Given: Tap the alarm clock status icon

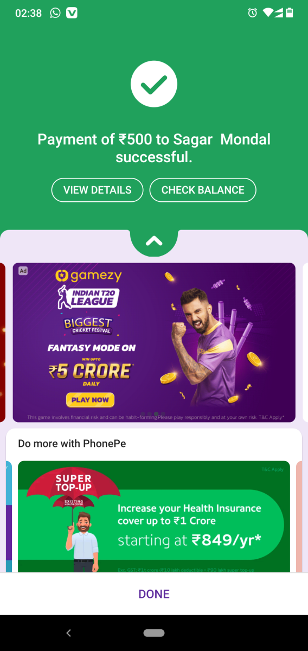Looking at the screenshot, I should [252, 13].
